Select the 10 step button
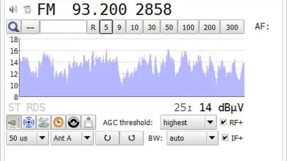Viewport: 287px width, 161px height. pos(135,27)
